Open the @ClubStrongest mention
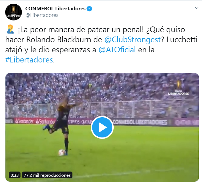 (133, 40)
